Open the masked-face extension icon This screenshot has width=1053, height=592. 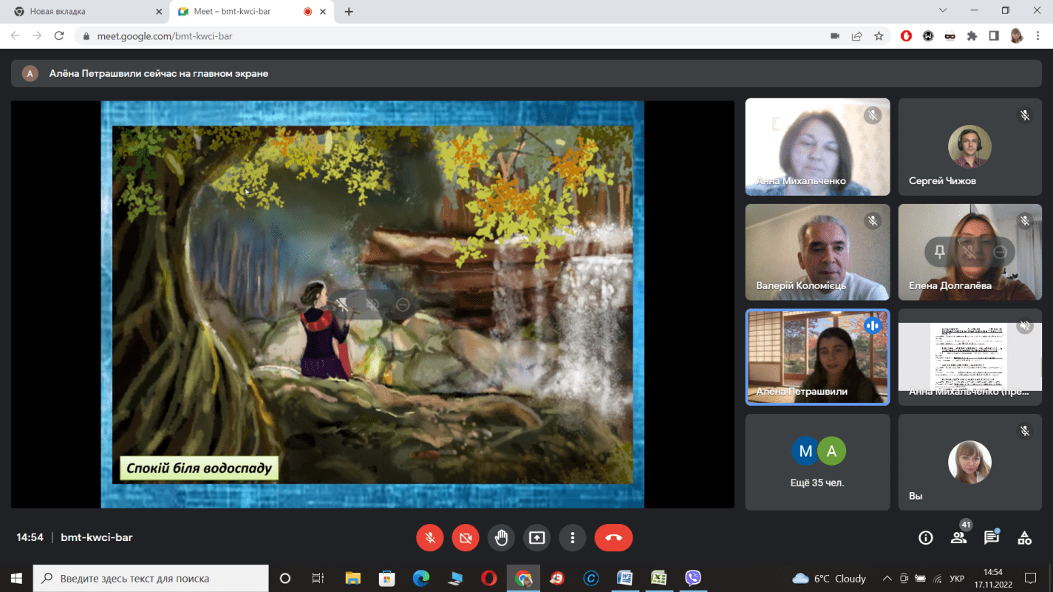[x=950, y=35]
